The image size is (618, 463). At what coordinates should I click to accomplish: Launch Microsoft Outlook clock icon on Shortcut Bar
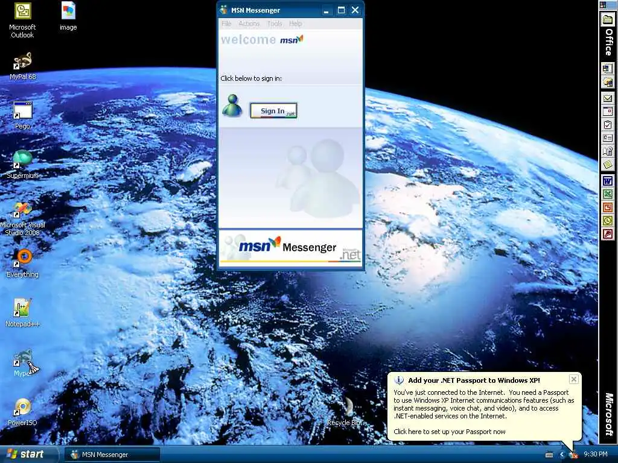tap(607, 221)
